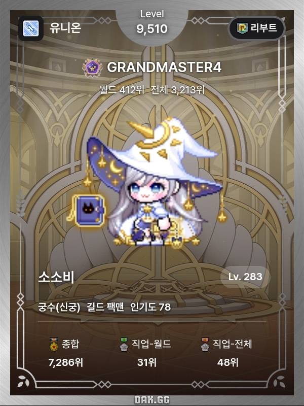The width and height of the screenshot is (304, 406).
Task: Click the 월드 412위 ranking text
Action: pyautogui.click(x=122, y=90)
